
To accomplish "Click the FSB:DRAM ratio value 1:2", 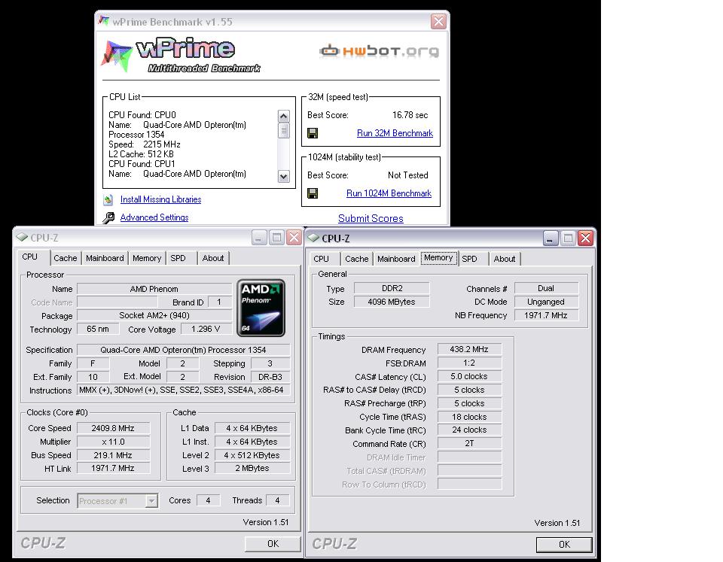I will (x=469, y=363).
